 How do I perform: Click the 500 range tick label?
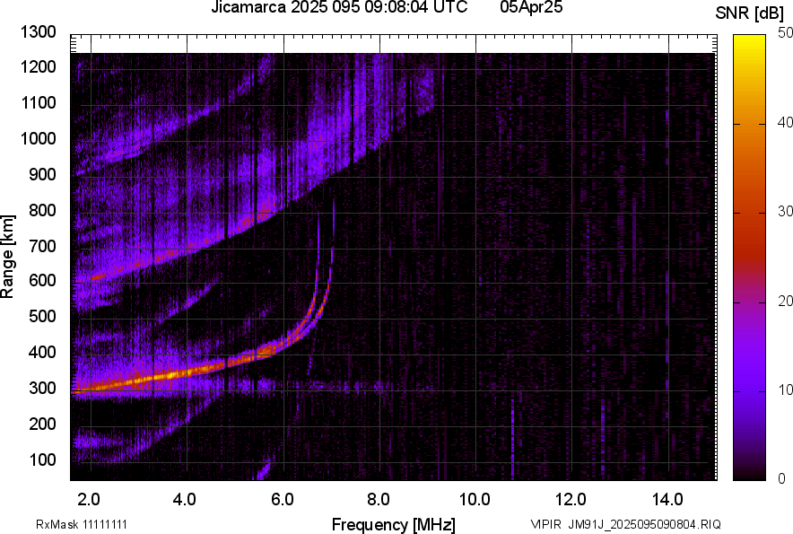(x=42, y=316)
